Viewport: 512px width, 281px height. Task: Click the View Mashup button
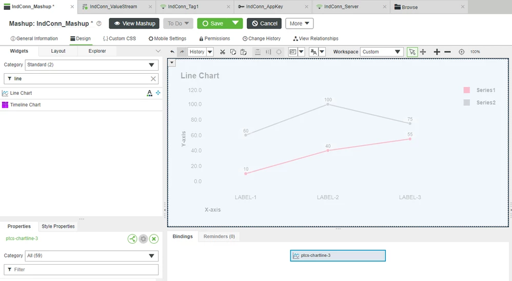134,24
